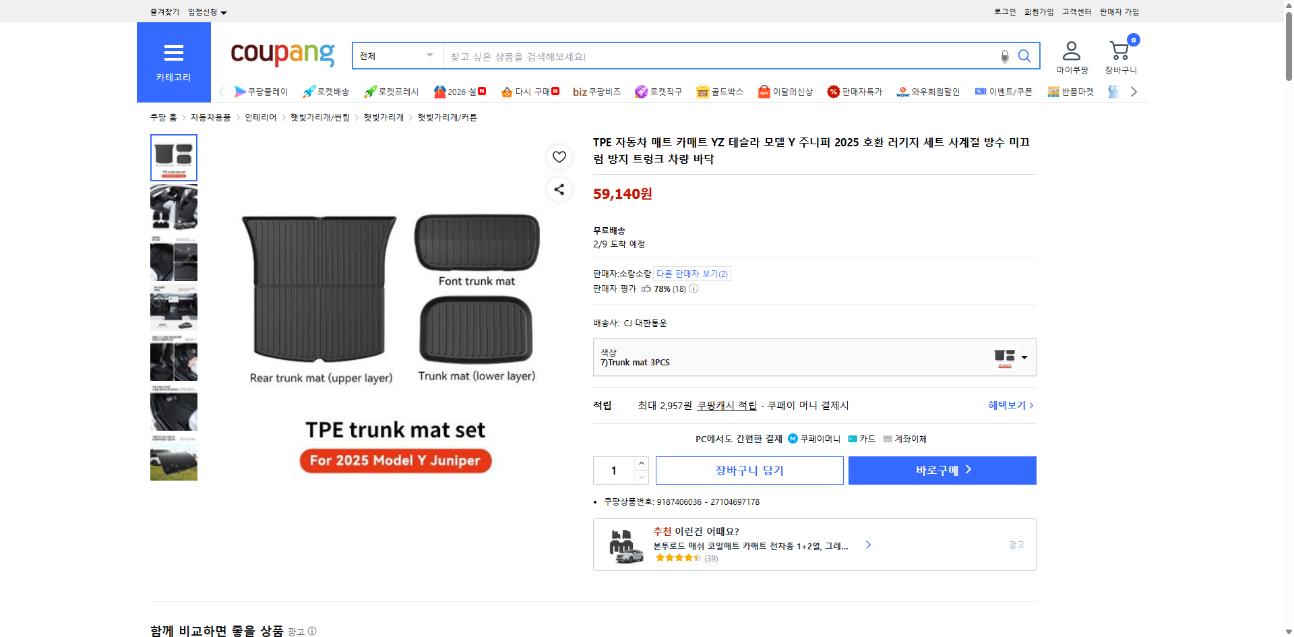Expand the search category dropdown '전체'
This screenshot has height=637, width=1294.
[397, 56]
